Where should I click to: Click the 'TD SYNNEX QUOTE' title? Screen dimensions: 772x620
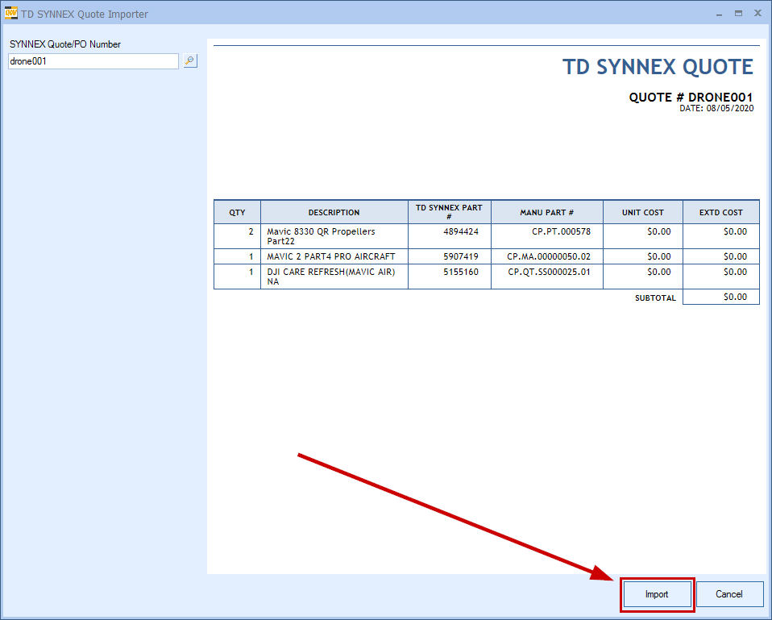click(x=658, y=67)
